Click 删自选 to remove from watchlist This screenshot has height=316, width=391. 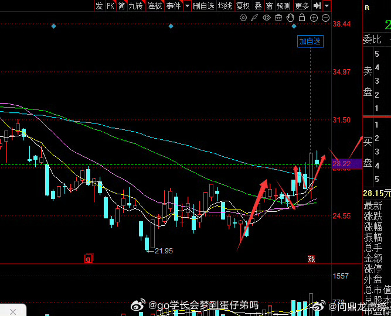pos(204,5)
